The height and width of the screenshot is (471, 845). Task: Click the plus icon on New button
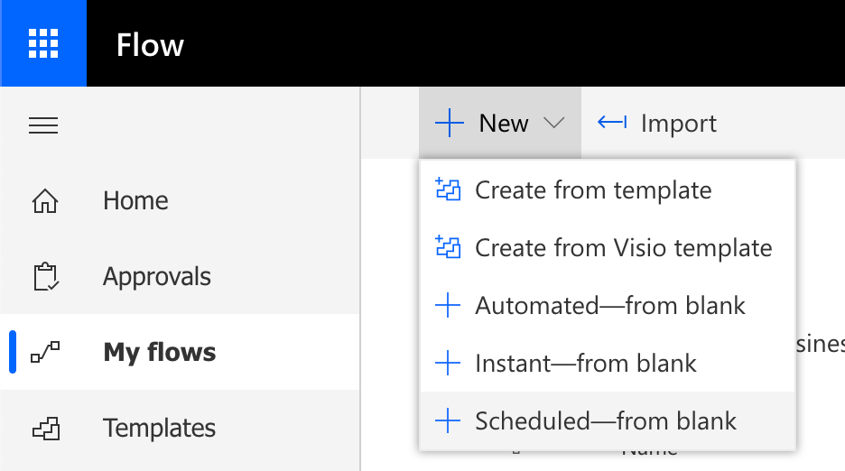coord(449,123)
